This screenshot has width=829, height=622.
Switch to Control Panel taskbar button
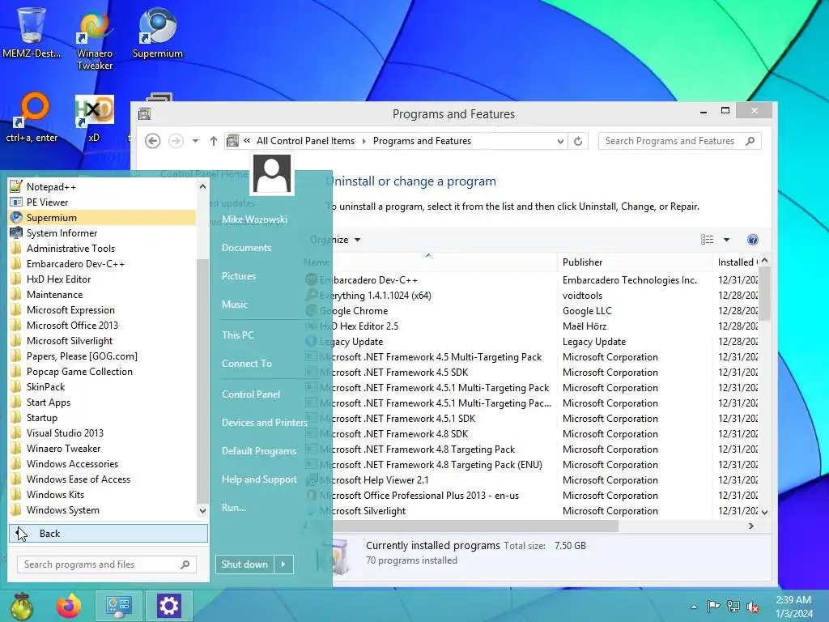[118, 606]
